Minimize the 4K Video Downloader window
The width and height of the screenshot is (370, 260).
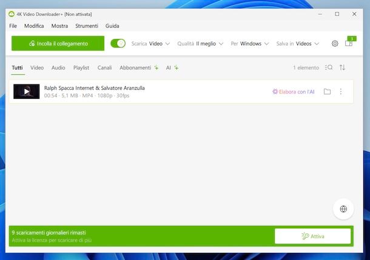(320, 14)
